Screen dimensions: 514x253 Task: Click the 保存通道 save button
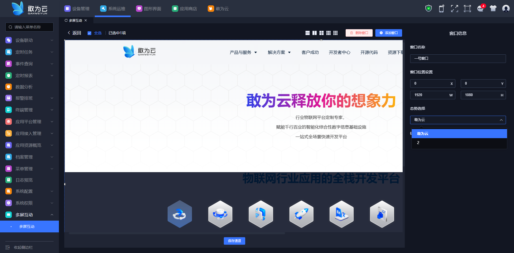235,241
